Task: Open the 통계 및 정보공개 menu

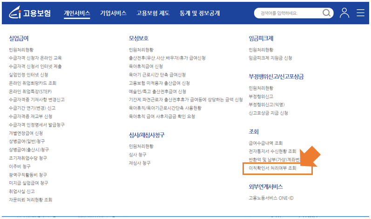Action: click(200, 13)
